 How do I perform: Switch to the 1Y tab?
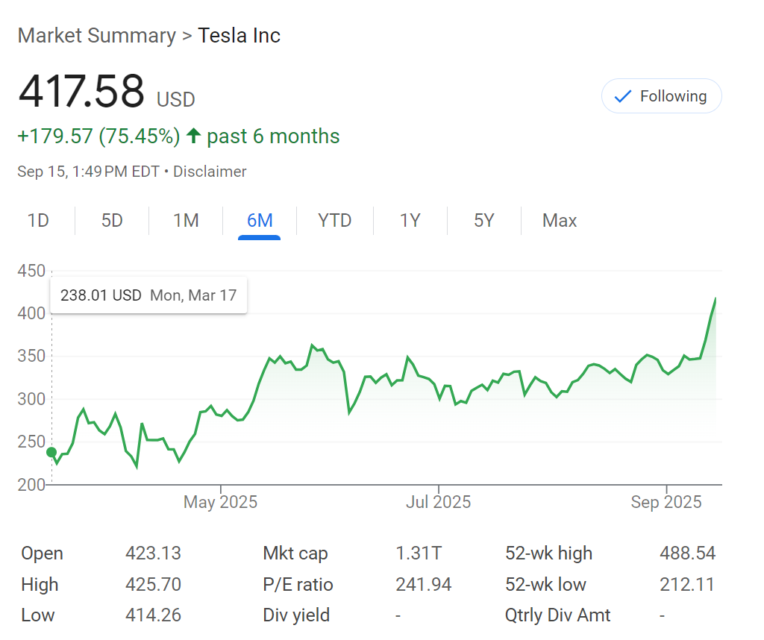tap(410, 221)
